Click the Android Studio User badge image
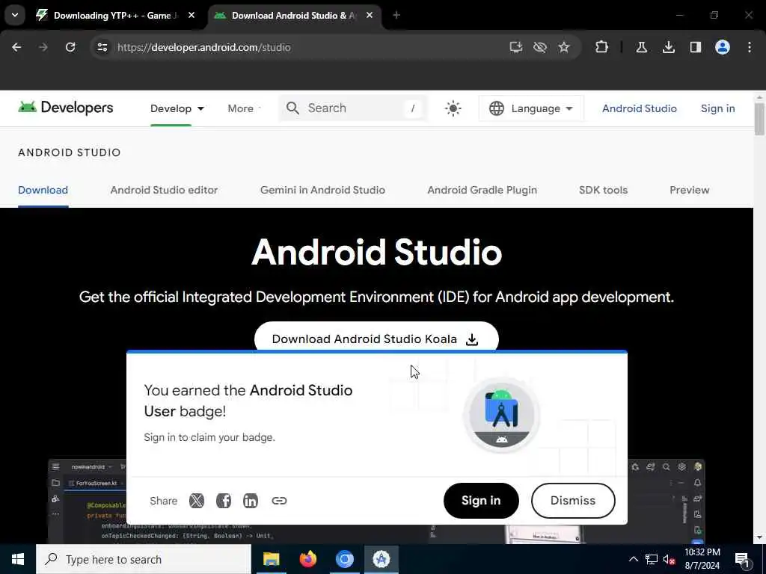The height and width of the screenshot is (574, 766). point(501,415)
